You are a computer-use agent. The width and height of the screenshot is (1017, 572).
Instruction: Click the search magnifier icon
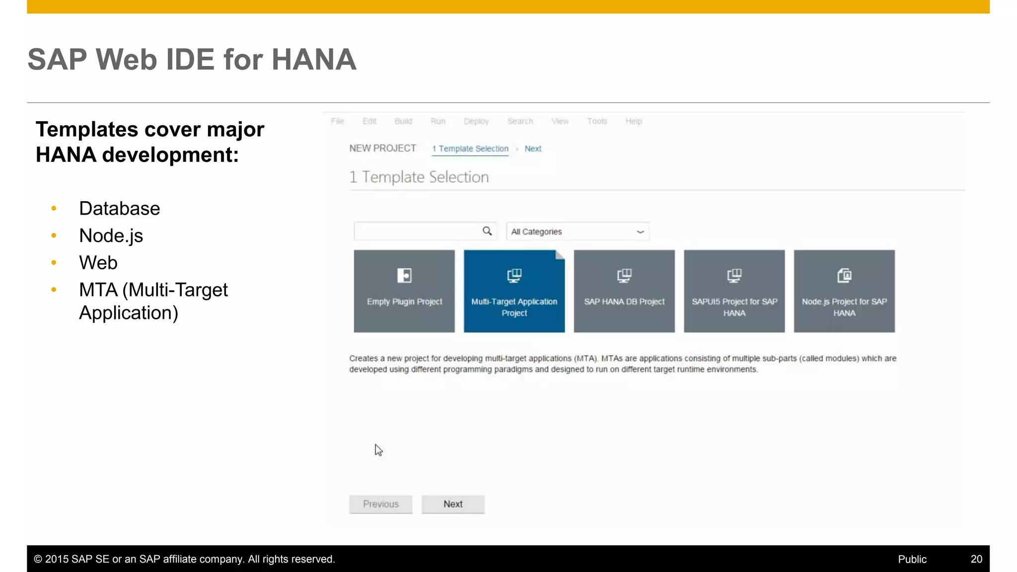[487, 231]
